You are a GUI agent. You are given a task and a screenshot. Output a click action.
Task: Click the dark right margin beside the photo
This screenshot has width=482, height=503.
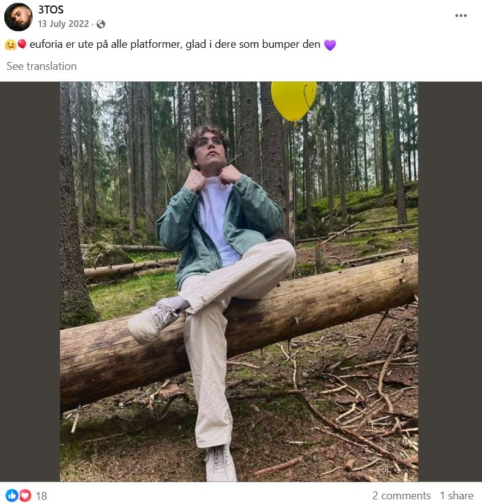(x=450, y=282)
